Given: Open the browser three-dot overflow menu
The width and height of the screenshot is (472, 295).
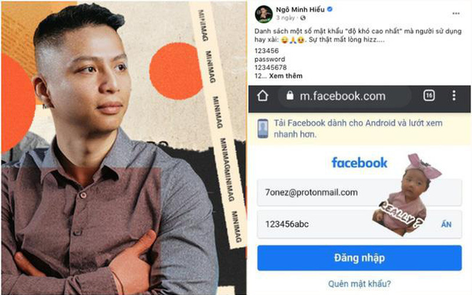Looking at the screenshot, I should click(454, 96).
